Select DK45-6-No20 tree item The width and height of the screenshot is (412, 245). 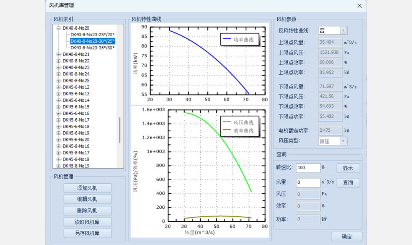coord(76,139)
